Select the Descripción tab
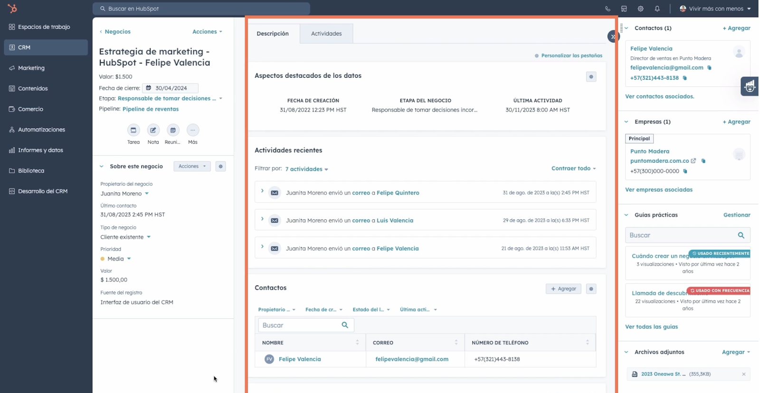The width and height of the screenshot is (760, 393). pyautogui.click(x=273, y=34)
